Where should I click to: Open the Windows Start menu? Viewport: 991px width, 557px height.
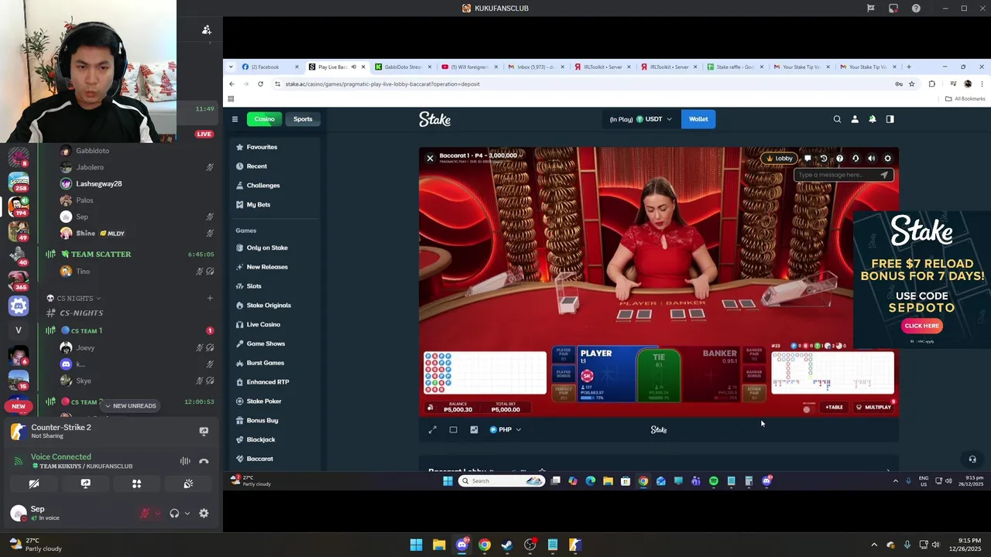[x=416, y=545]
